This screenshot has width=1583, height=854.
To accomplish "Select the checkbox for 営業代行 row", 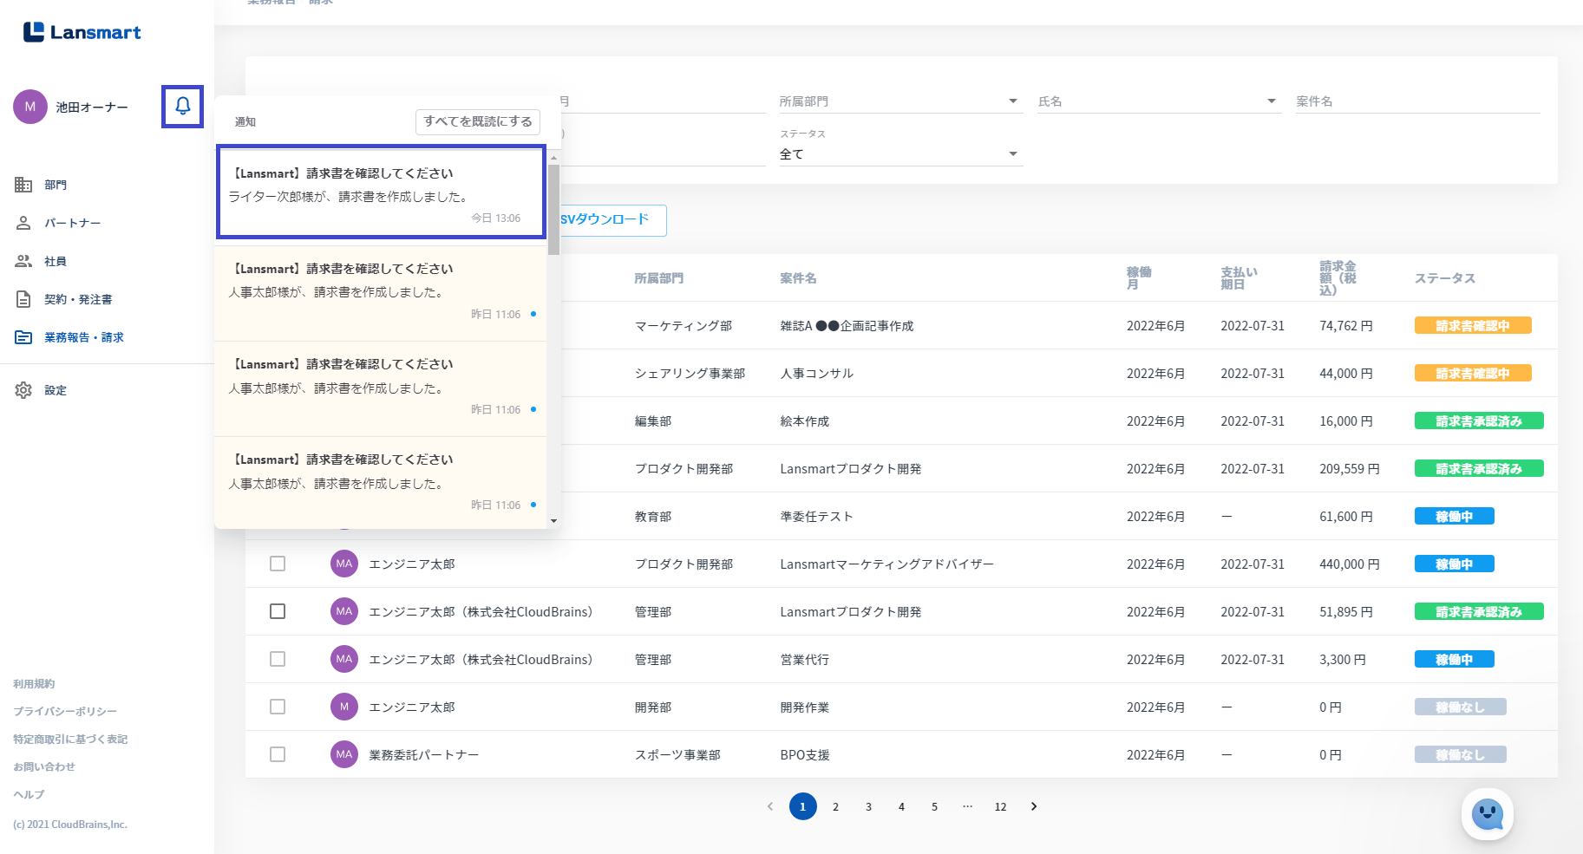I will pyautogui.click(x=278, y=659).
